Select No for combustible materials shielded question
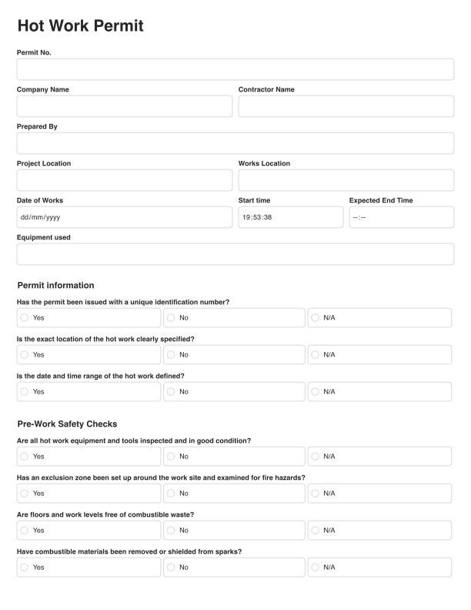 [171, 567]
